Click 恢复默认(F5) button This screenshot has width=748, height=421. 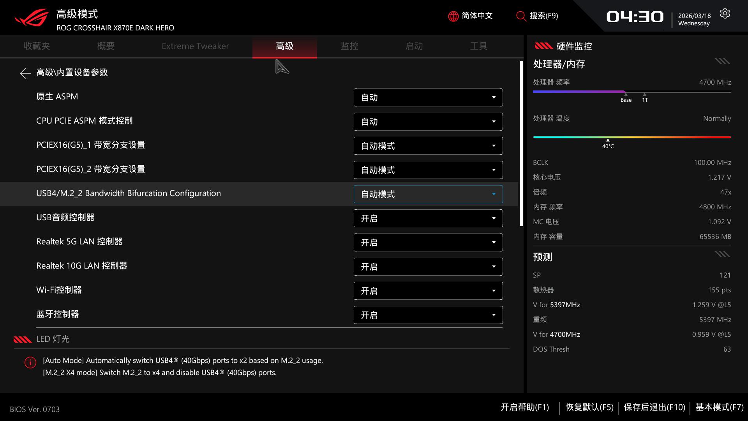pos(589,407)
